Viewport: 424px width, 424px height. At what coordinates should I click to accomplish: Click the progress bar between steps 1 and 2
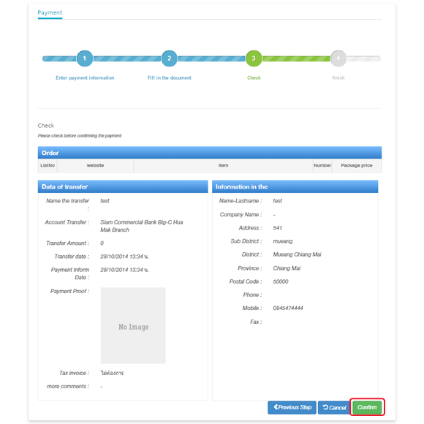pyautogui.click(x=127, y=58)
